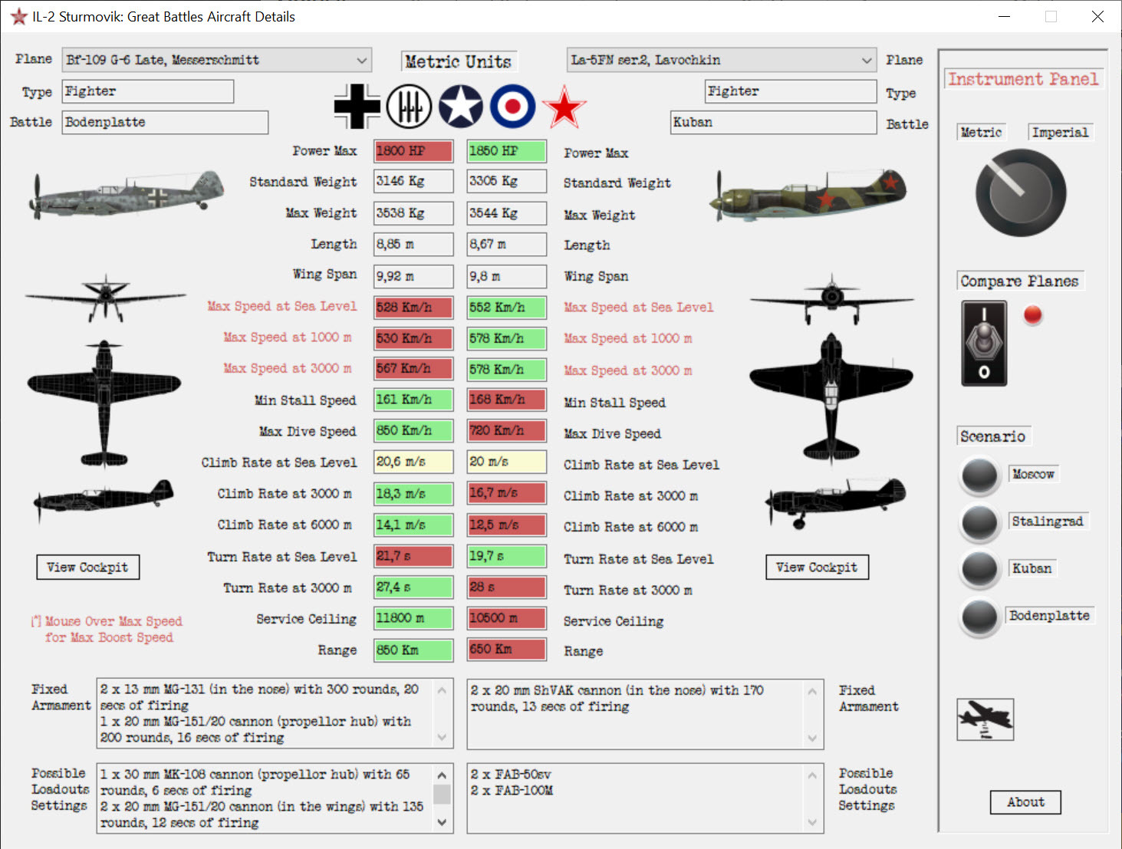Screen dimensions: 1122x849
Task: Click the 20,6 m/s climb rate value
Action: [x=414, y=462]
